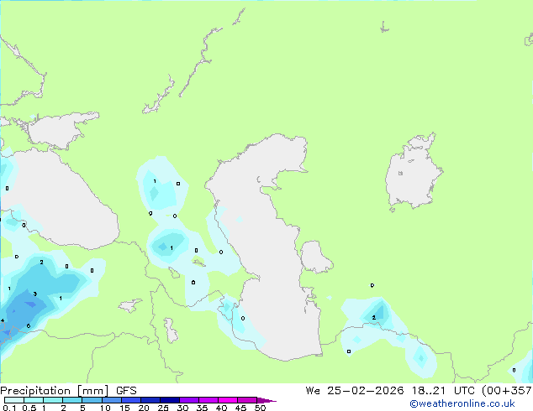The width and height of the screenshot is (533, 411).
Task: Click the '3' precipitation value on the map
Action: (x=35, y=294)
